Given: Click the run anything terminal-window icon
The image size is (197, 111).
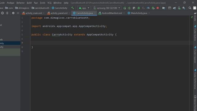Looking at the screenshot, I should click(x=170, y=8).
